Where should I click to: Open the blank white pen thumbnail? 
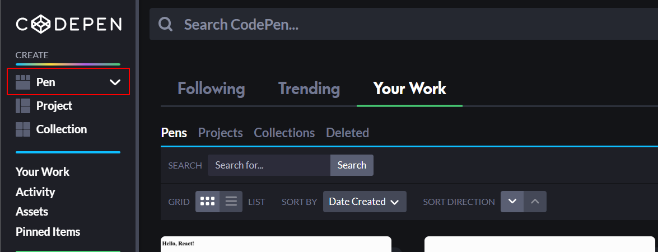[x=539, y=244]
